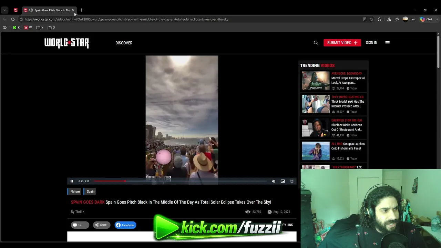
Task: Select the Nature tag
Action: (75, 192)
